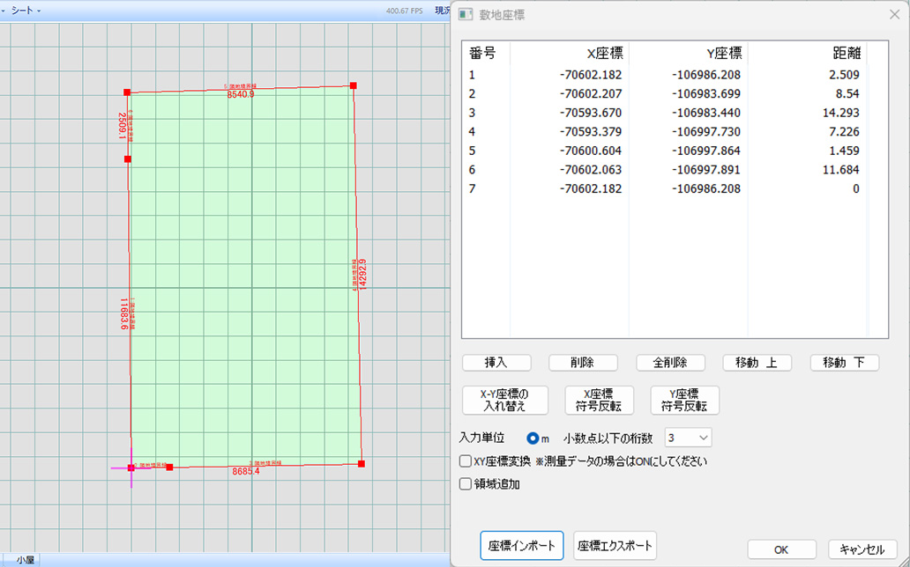Click the 2509.1 dimension label
Viewport: 910px width, 567px height.
(122, 126)
